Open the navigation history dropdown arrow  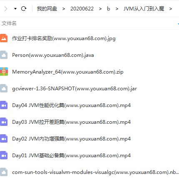point(15,9)
